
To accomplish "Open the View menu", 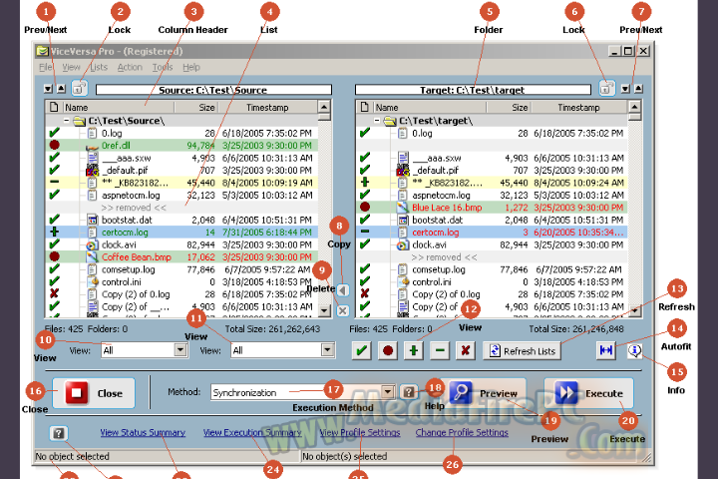I will (71, 68).
